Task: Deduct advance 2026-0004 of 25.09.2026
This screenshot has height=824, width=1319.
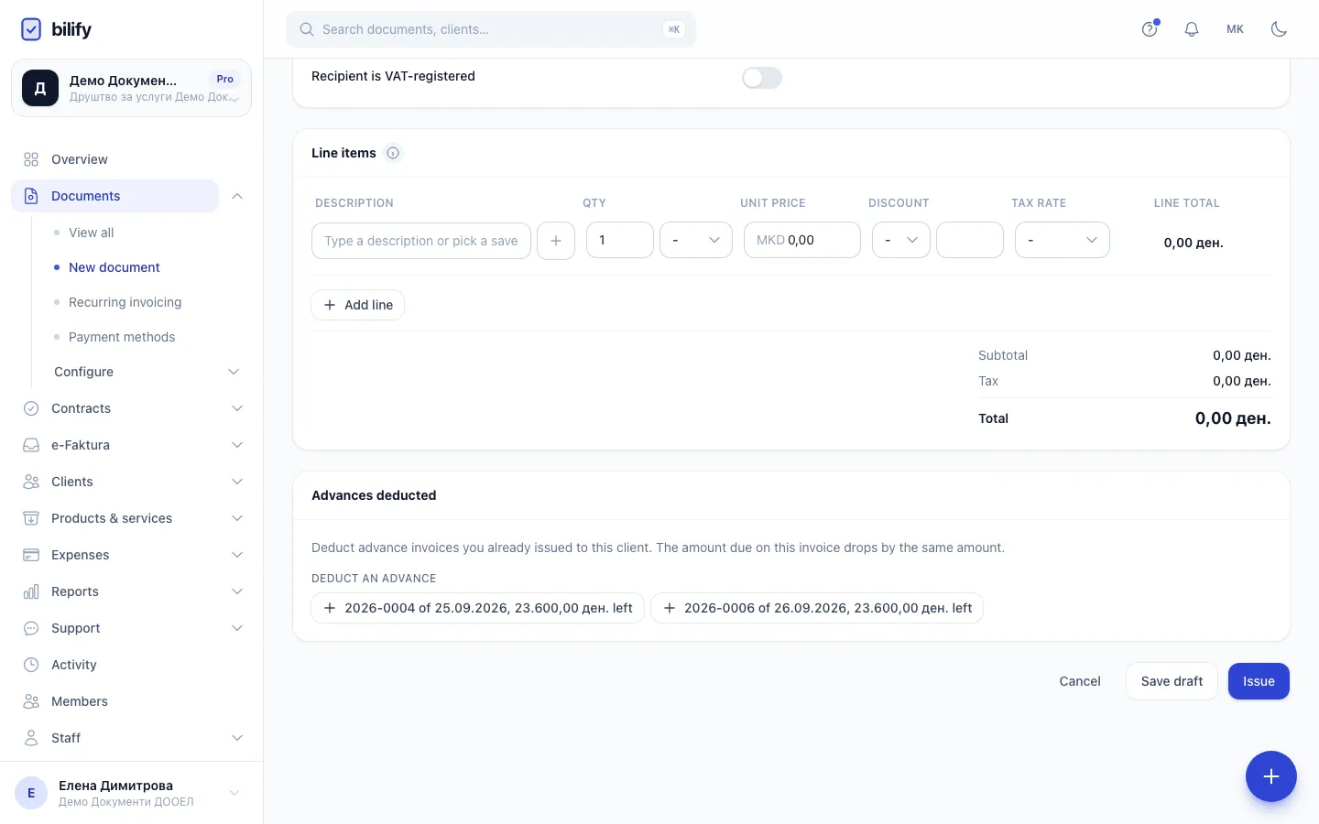Action: 478,608
